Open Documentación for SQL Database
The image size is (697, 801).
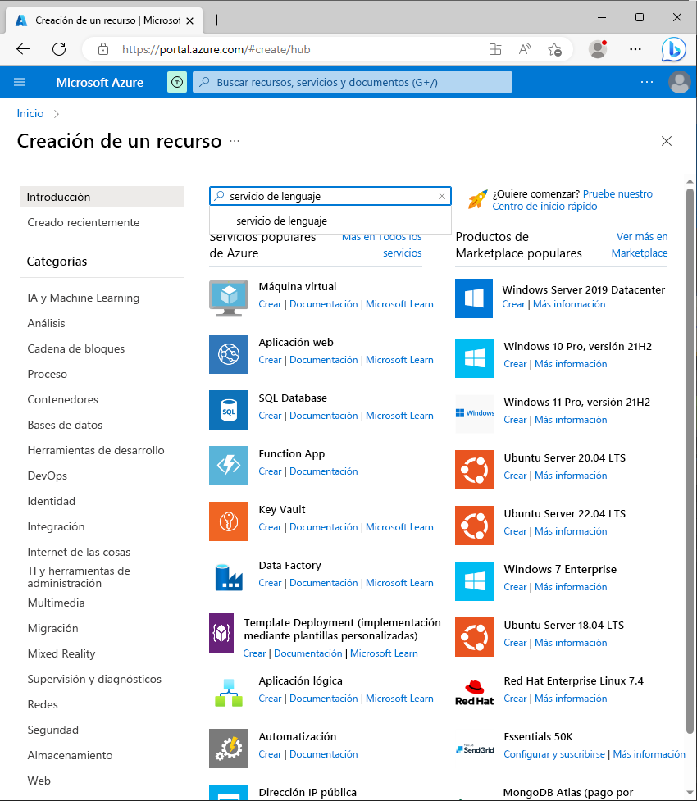(x=323, y=416)
